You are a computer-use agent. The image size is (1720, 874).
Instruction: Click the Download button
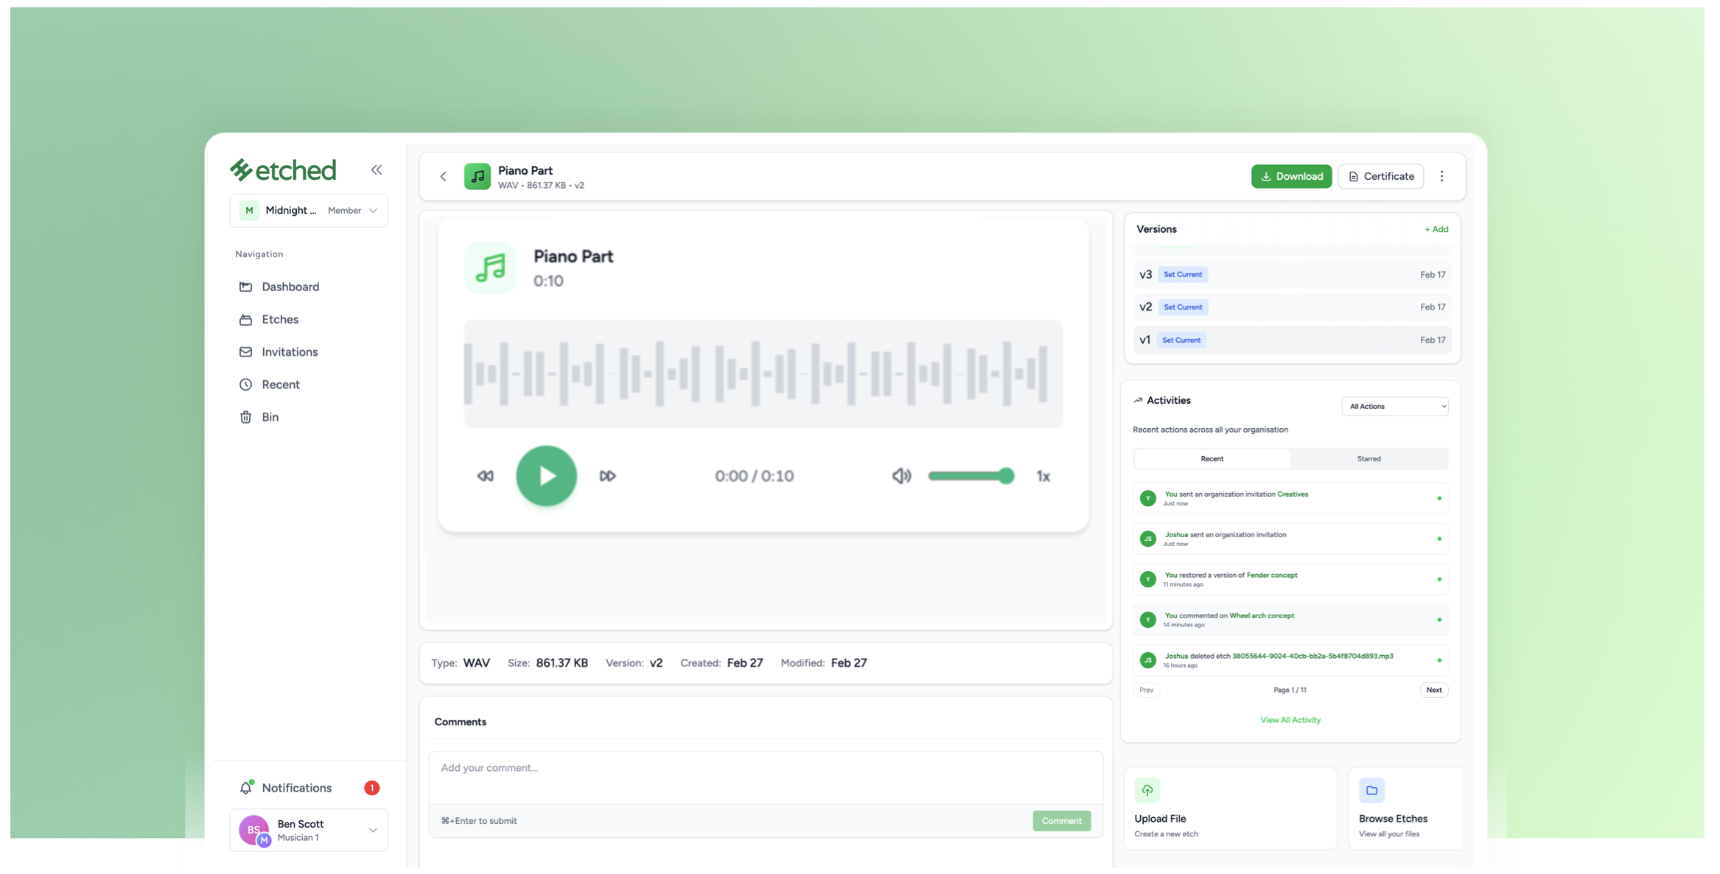pos(1291,177)
